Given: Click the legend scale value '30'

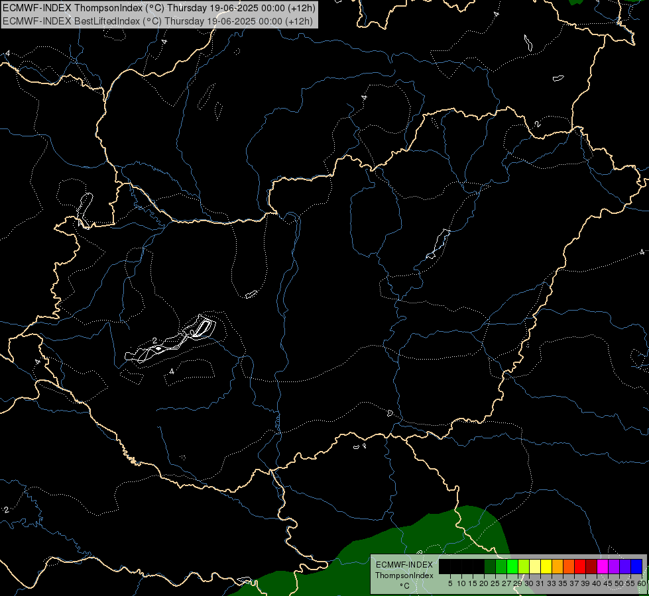Looking at the screenshot, I should coord(529,583).
